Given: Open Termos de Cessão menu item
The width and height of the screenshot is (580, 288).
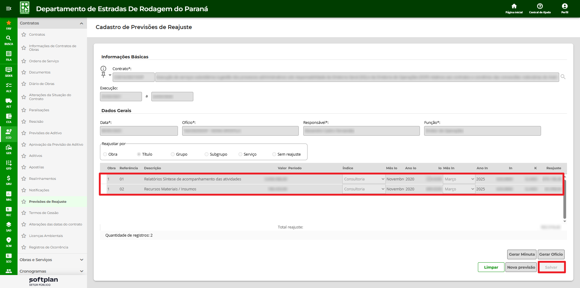Looking at the screenshot, I should coord(44,213).
